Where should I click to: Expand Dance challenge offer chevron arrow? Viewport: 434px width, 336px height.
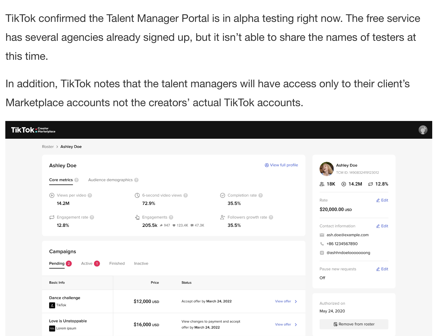point(296,301)
